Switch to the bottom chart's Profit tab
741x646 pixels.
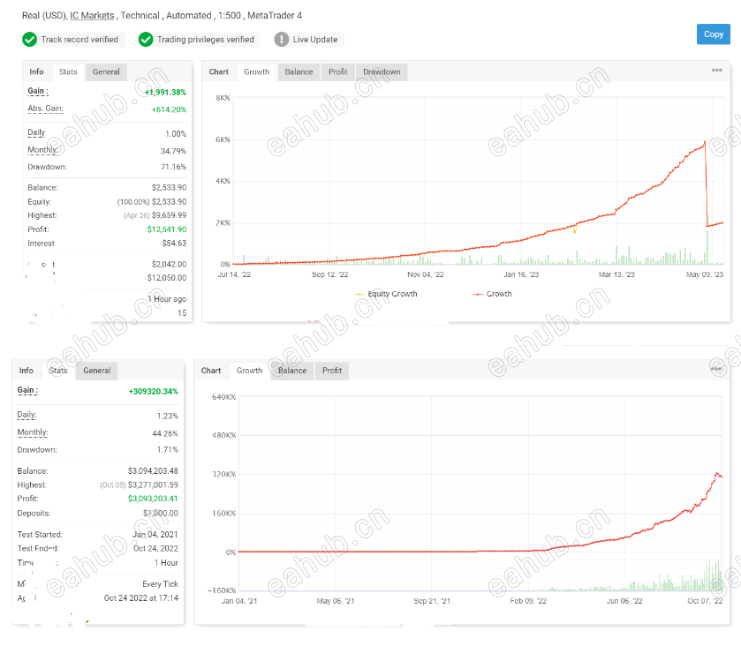[x=332, y=371]
